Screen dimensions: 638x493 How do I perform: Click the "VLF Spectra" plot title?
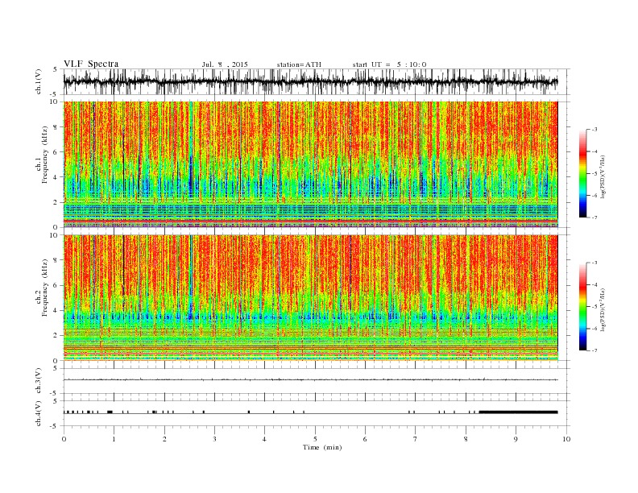[91, 64]
